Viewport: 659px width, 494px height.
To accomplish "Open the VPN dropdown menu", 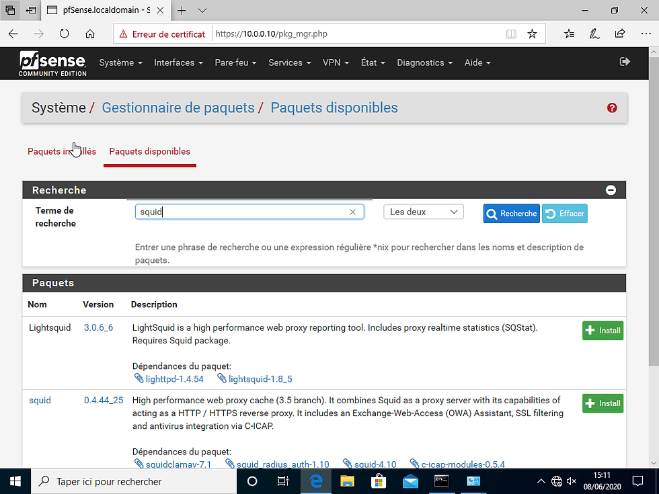I will pos(336,63).
